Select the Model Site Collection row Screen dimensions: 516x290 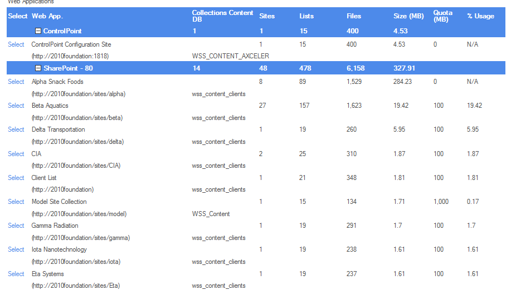pyautogui.click(x=16, y=202)
